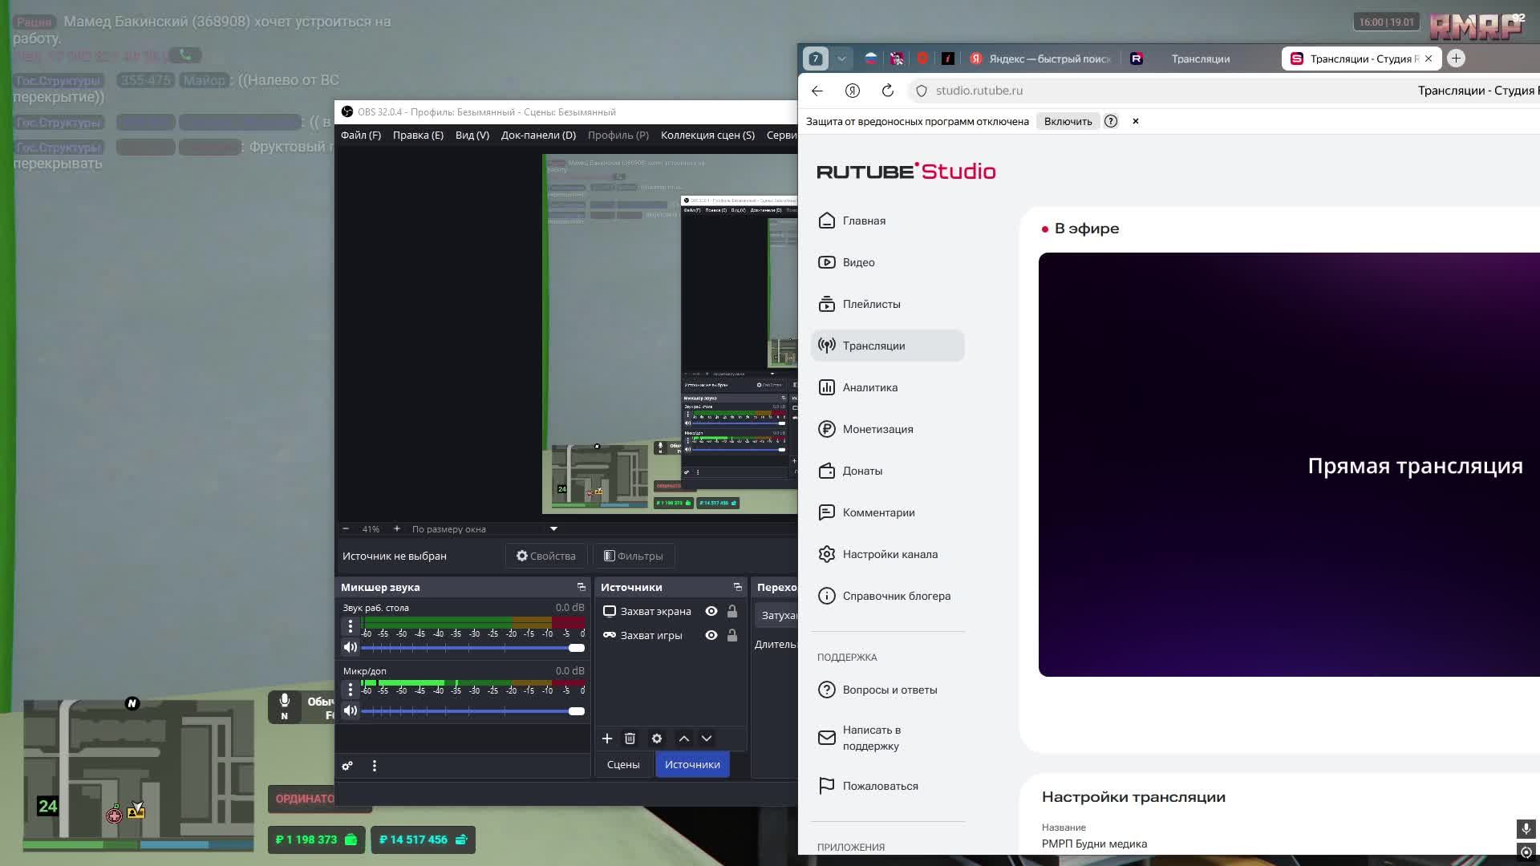Screen dimensions: 1540x866
Task: Add a new source with plus icon
Action: point(607,739)
